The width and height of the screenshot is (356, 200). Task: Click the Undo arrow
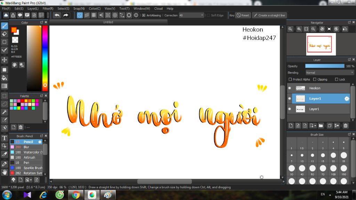(57, 15)
